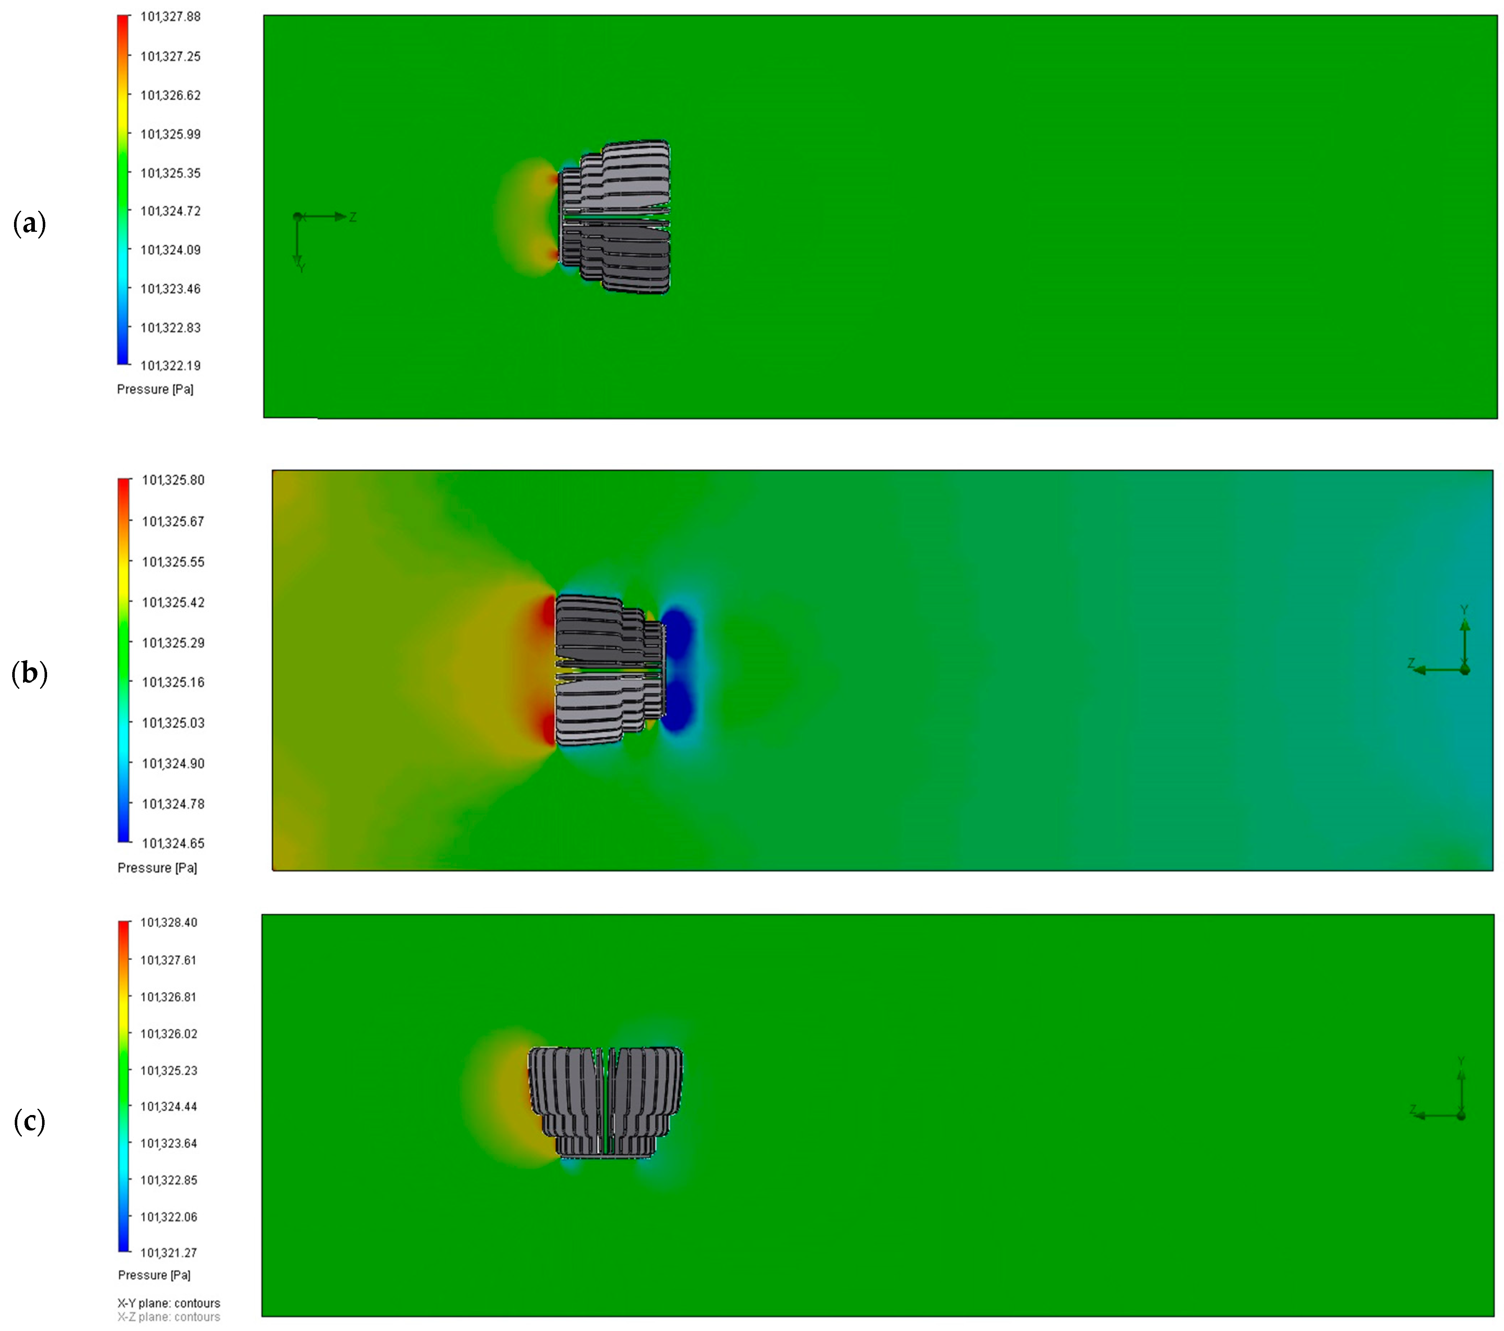
Task: Select the greyed 'X-Z plane: contours' label
Action: (169, 1317)
